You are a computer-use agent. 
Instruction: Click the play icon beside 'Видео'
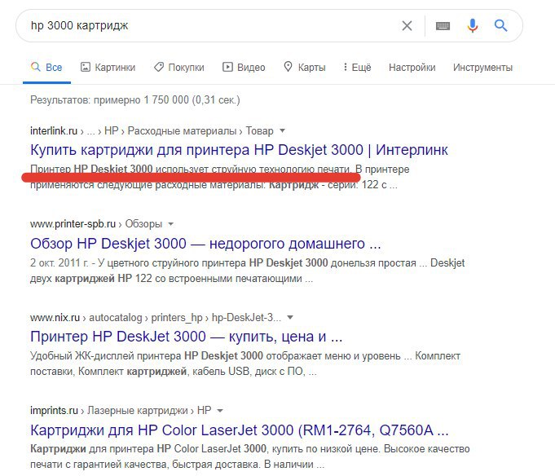(x=227, y=67)
